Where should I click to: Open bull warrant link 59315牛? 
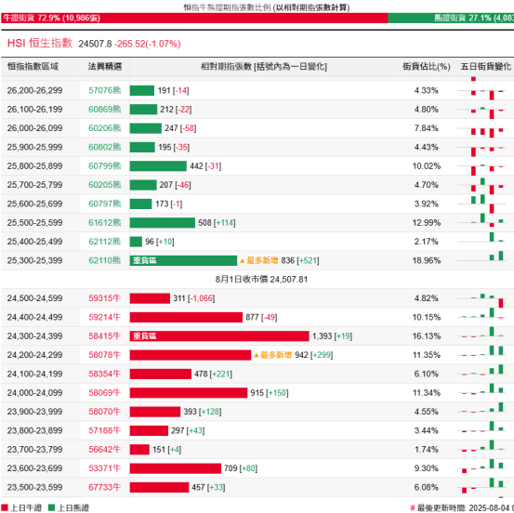(105, 298)
